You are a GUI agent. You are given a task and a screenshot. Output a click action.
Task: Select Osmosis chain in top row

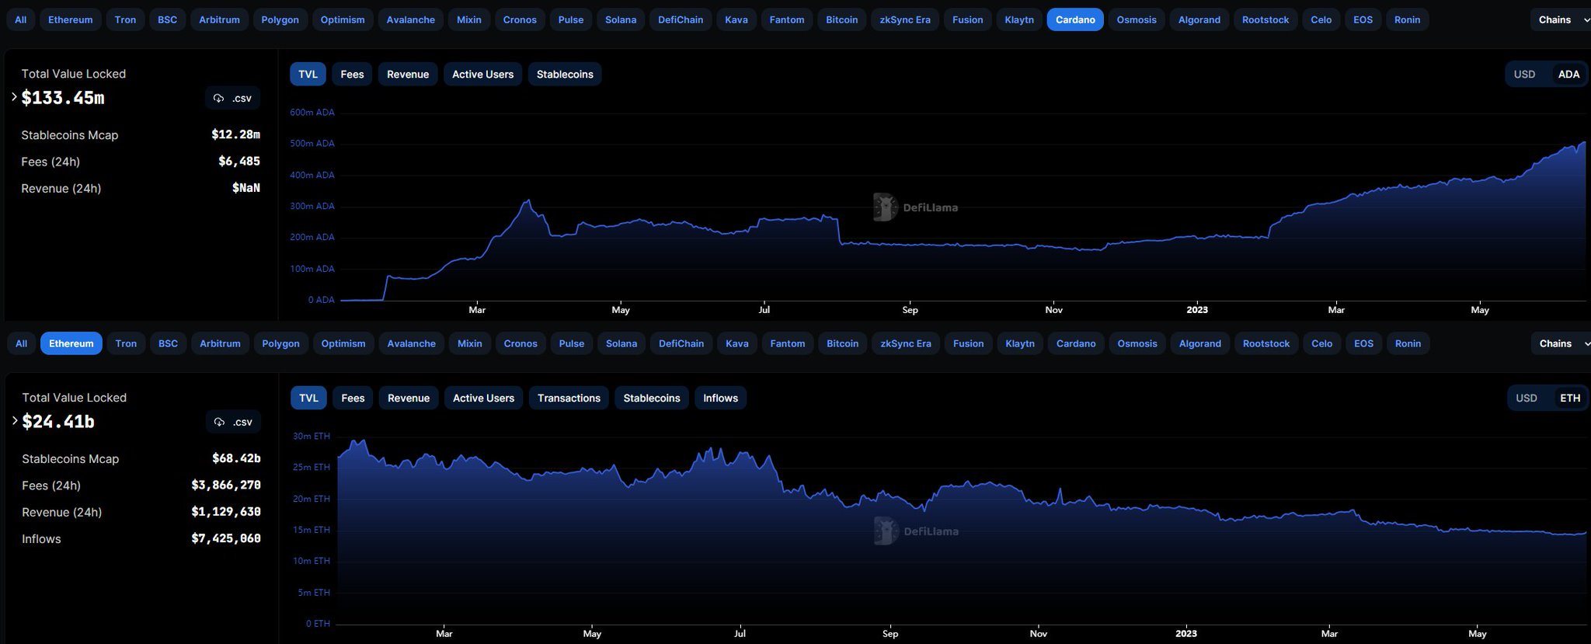pos(1137,19)
